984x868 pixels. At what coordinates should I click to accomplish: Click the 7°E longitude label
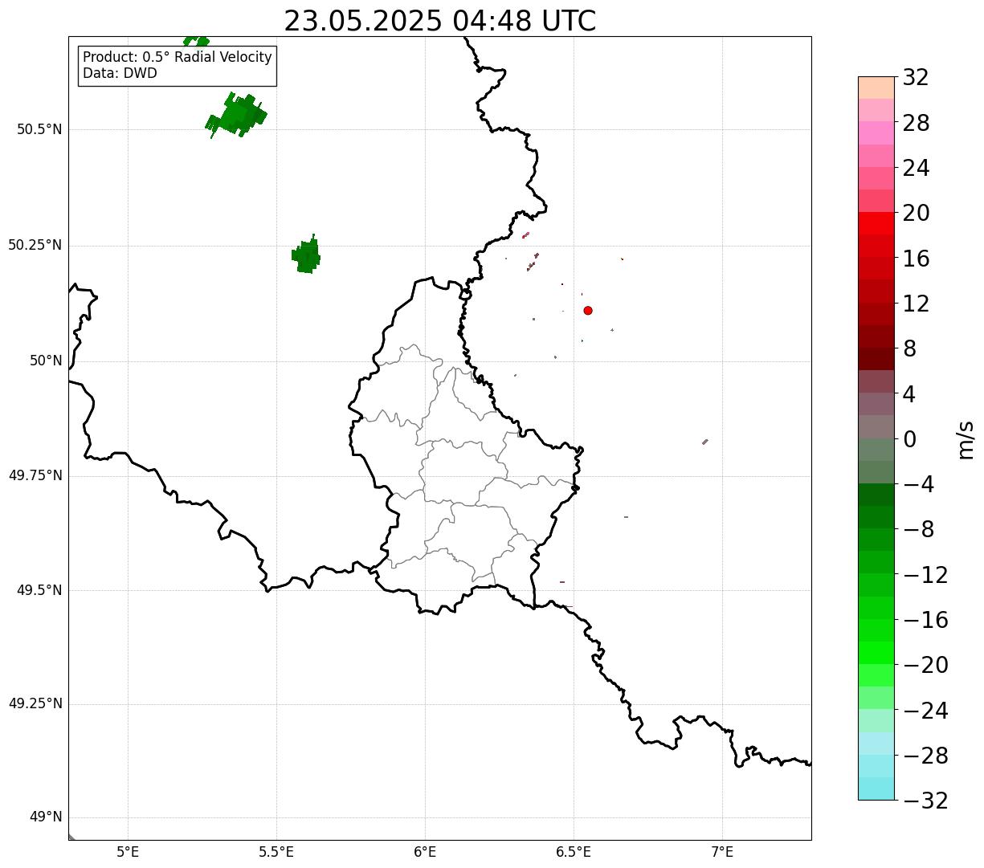coord(723,851)
